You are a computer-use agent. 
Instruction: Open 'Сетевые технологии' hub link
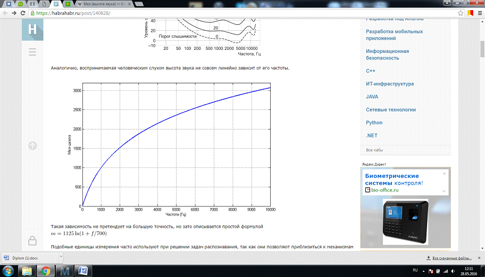[391, 110]
